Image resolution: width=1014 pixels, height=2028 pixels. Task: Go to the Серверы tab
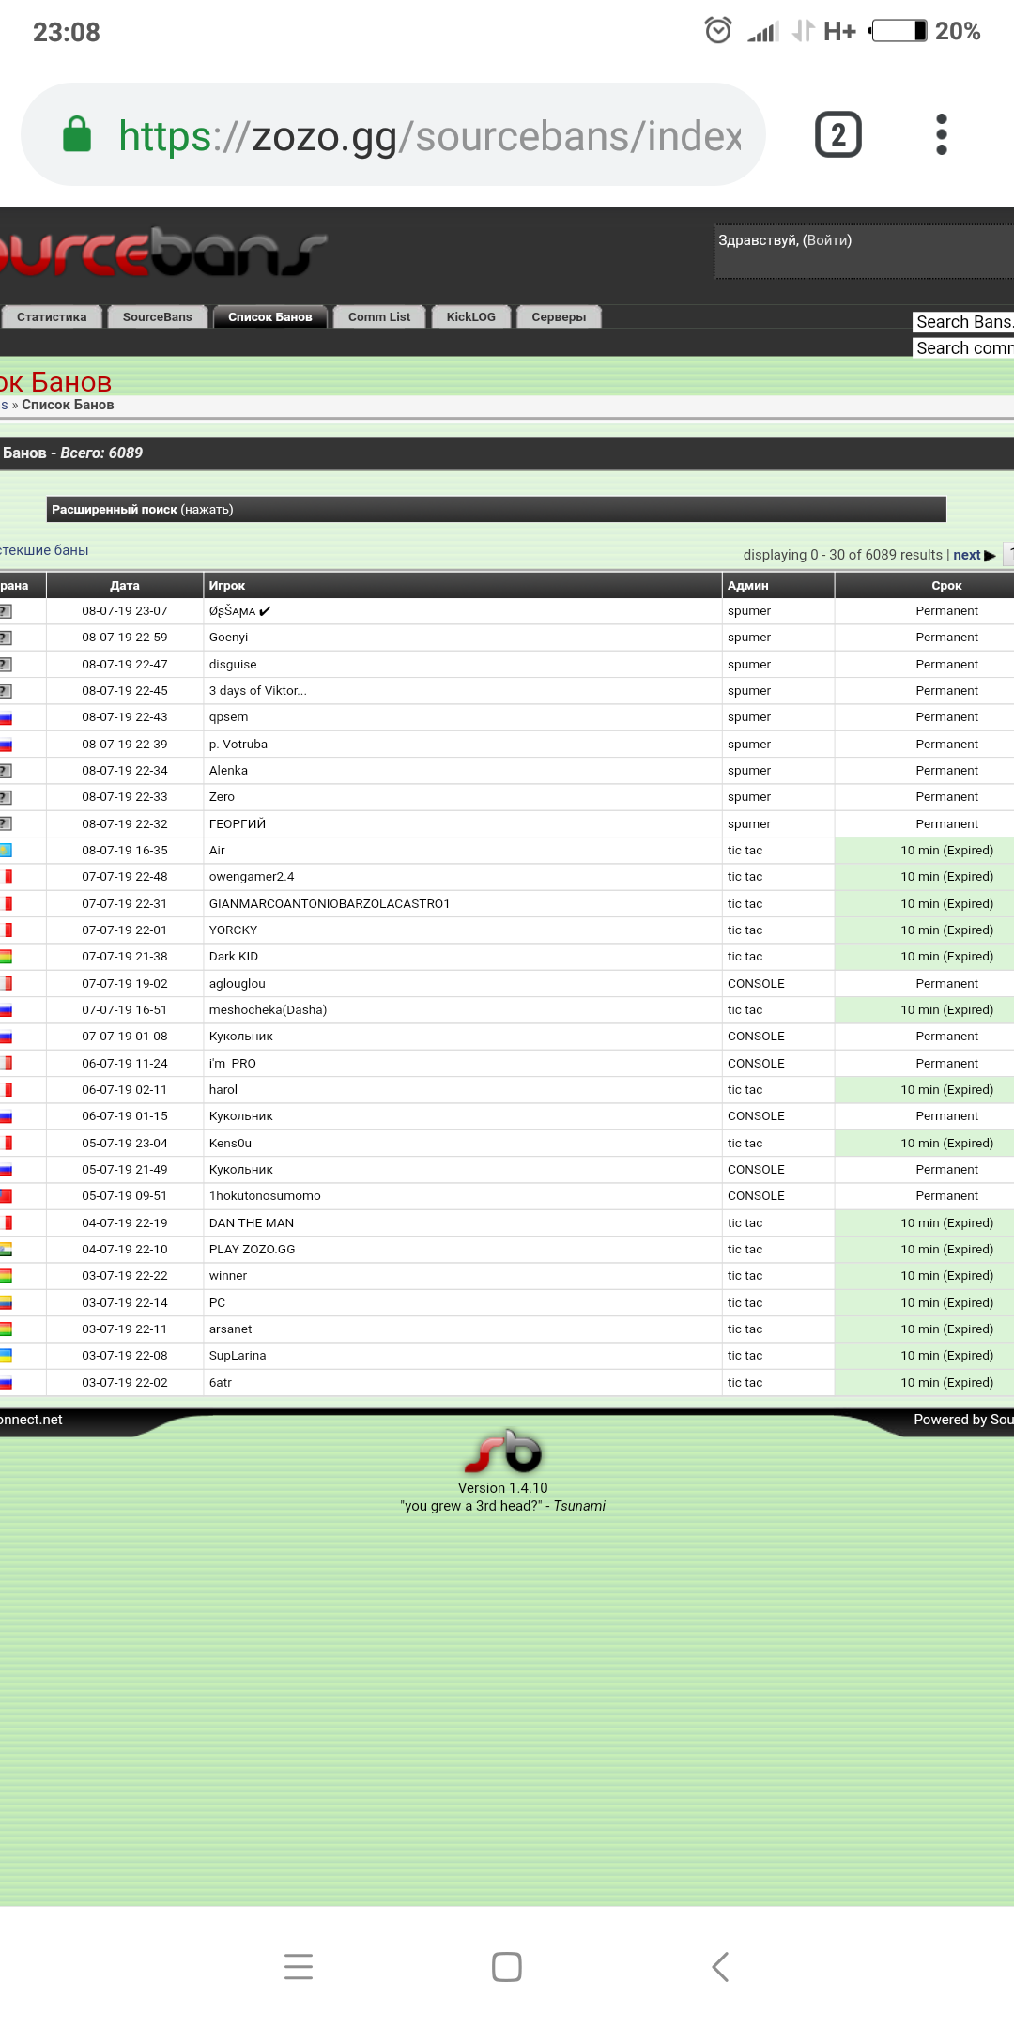[559, 317]
